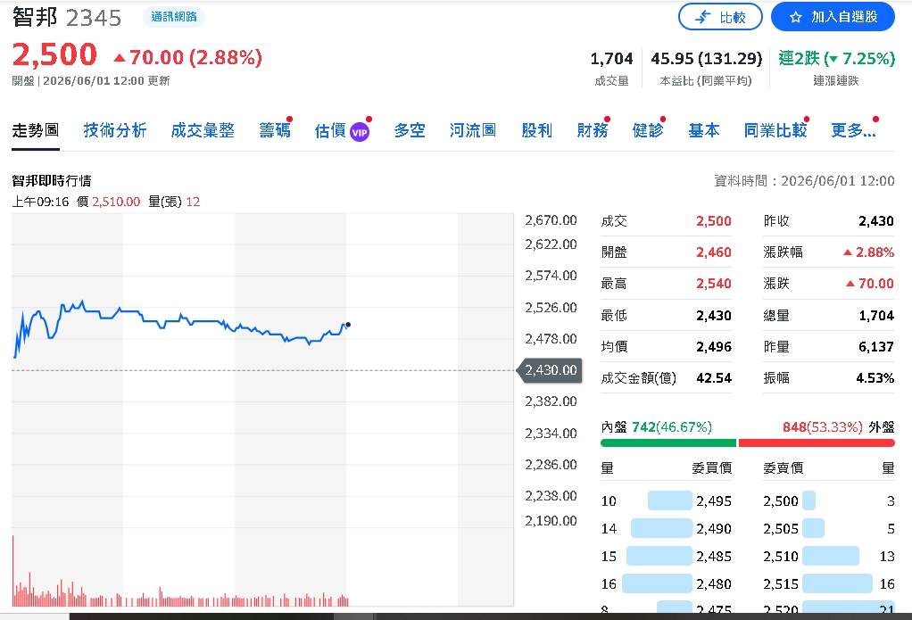
Task: Click the 成交金額(億) value 42.54
Action: point(714,378)
